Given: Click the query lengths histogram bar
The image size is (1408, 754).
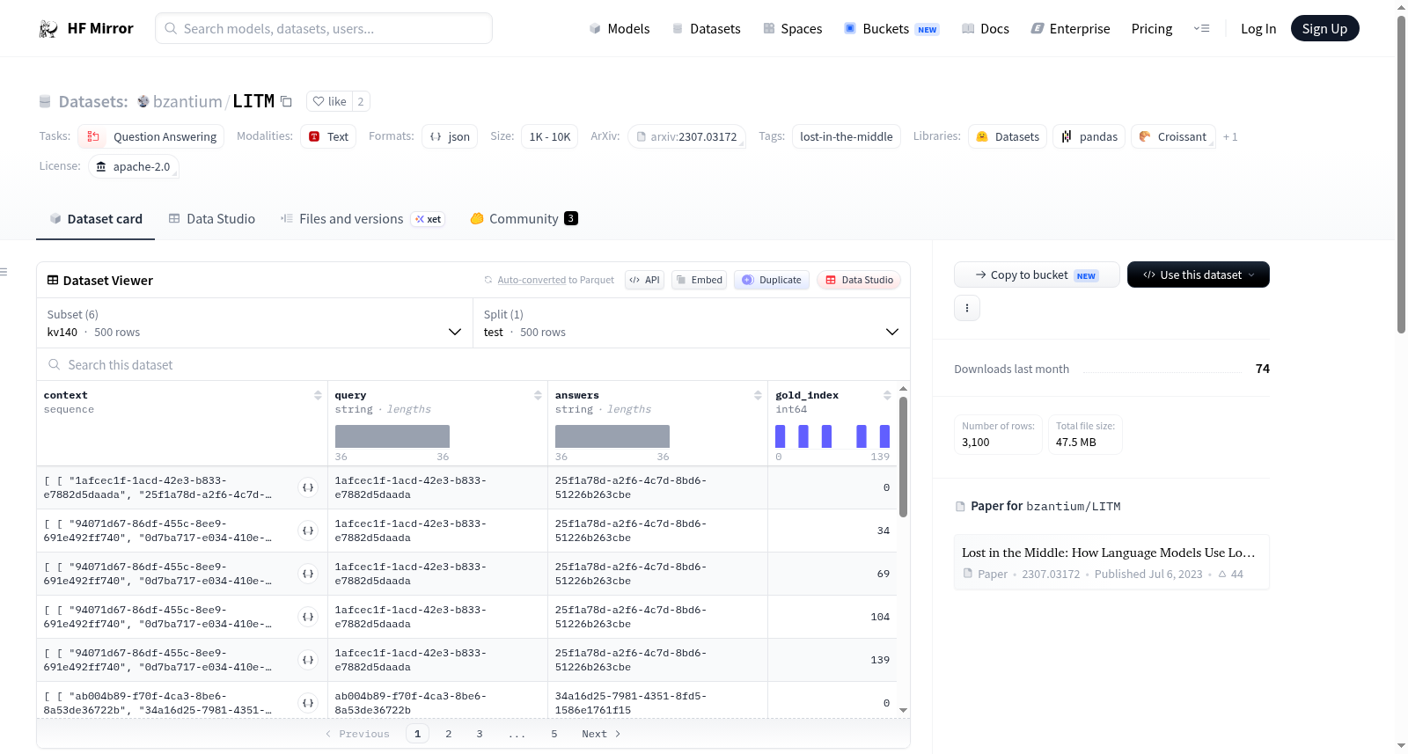Looking at the screenshot, I should (x=392, y=436).
